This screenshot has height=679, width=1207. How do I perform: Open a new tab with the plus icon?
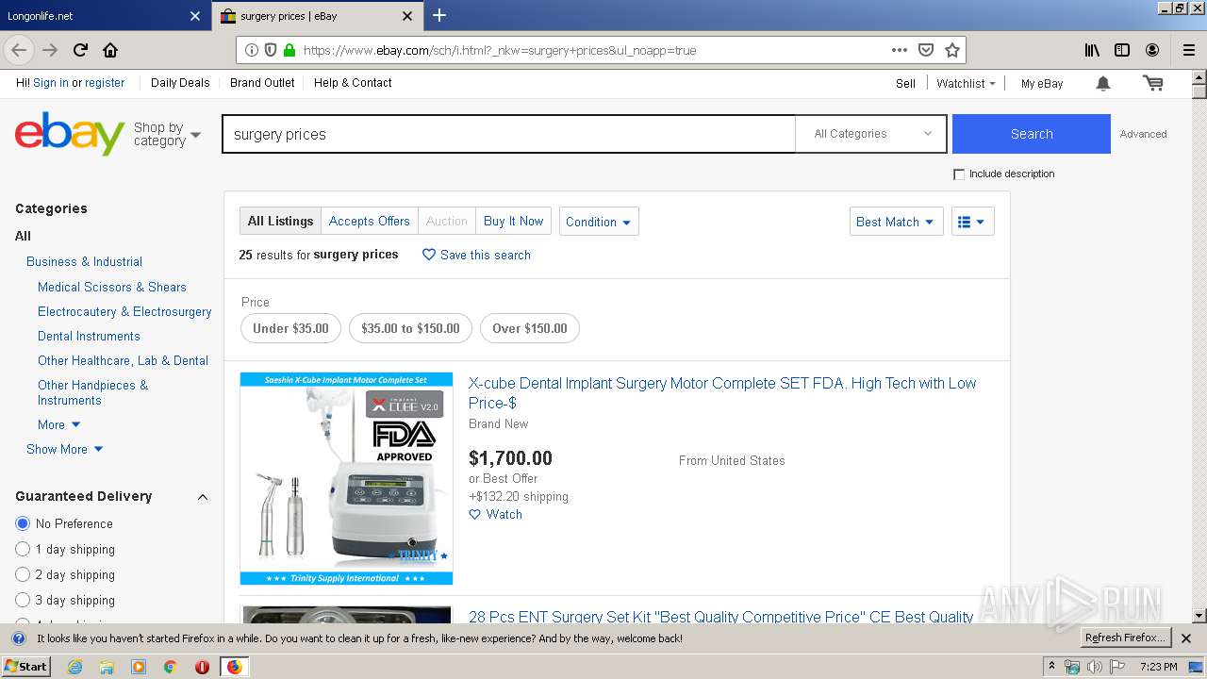[x=439, y=15]
